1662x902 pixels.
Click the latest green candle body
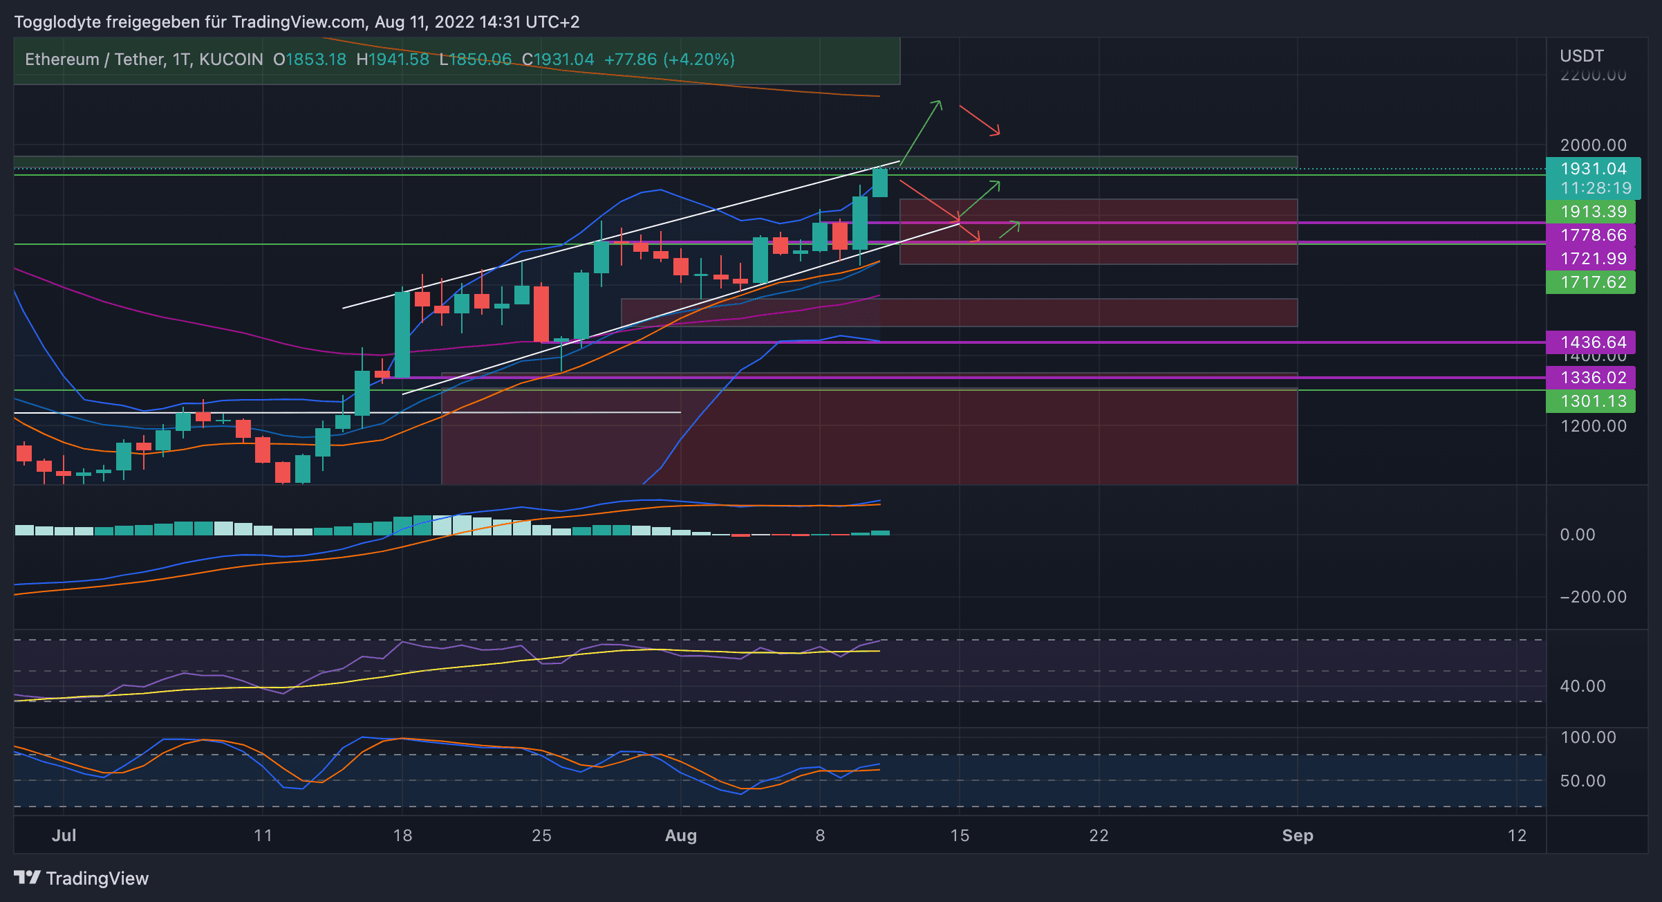879,183
